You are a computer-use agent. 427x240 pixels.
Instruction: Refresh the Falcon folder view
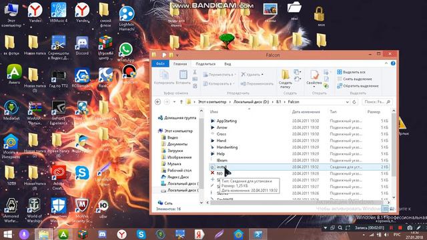(x=354, y=102)
